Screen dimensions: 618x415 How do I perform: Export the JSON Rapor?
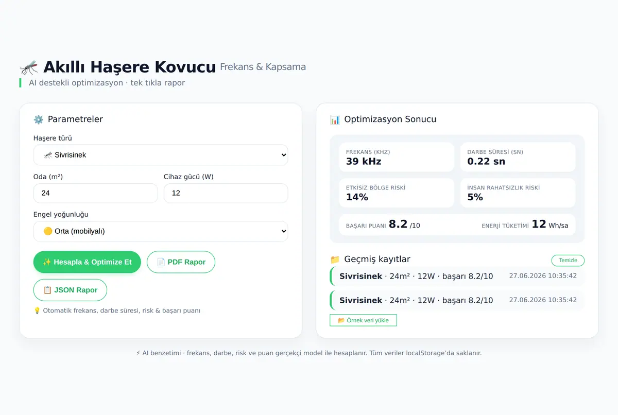(70, 290)
